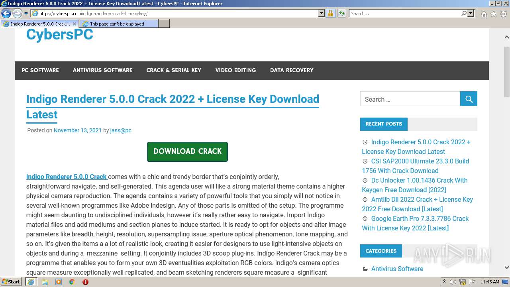This screenshot has width=510, height=287.
Task: Open the Antivirus Software category link
Action: coord(397,269)
